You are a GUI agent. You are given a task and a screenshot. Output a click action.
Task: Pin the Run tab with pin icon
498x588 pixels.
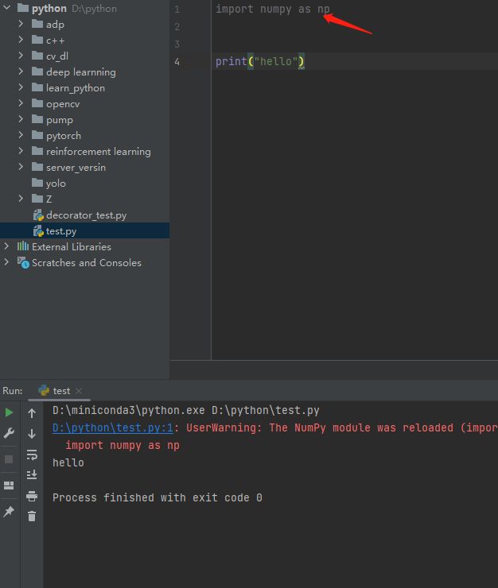click(9, 511)
